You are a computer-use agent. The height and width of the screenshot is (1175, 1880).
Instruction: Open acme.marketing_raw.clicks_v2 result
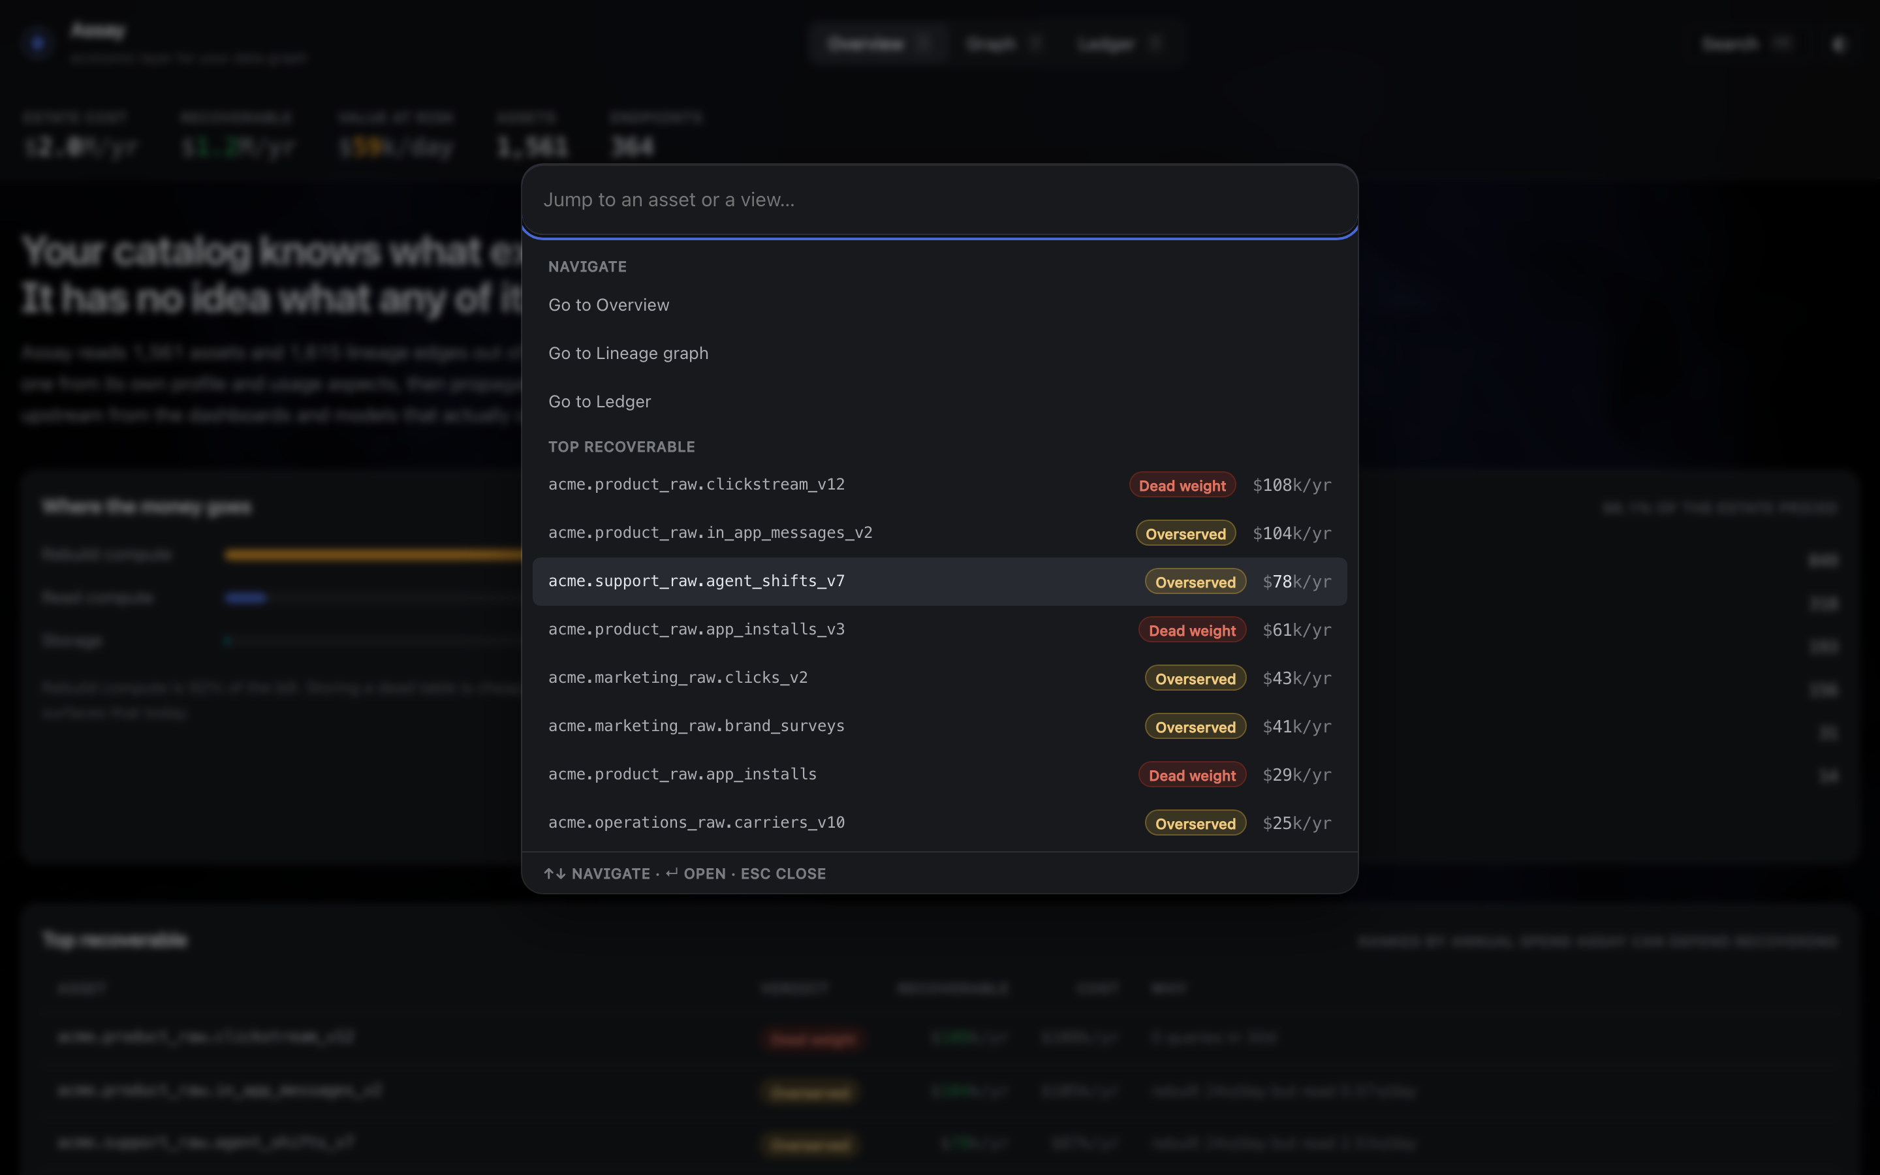[939, 678]
